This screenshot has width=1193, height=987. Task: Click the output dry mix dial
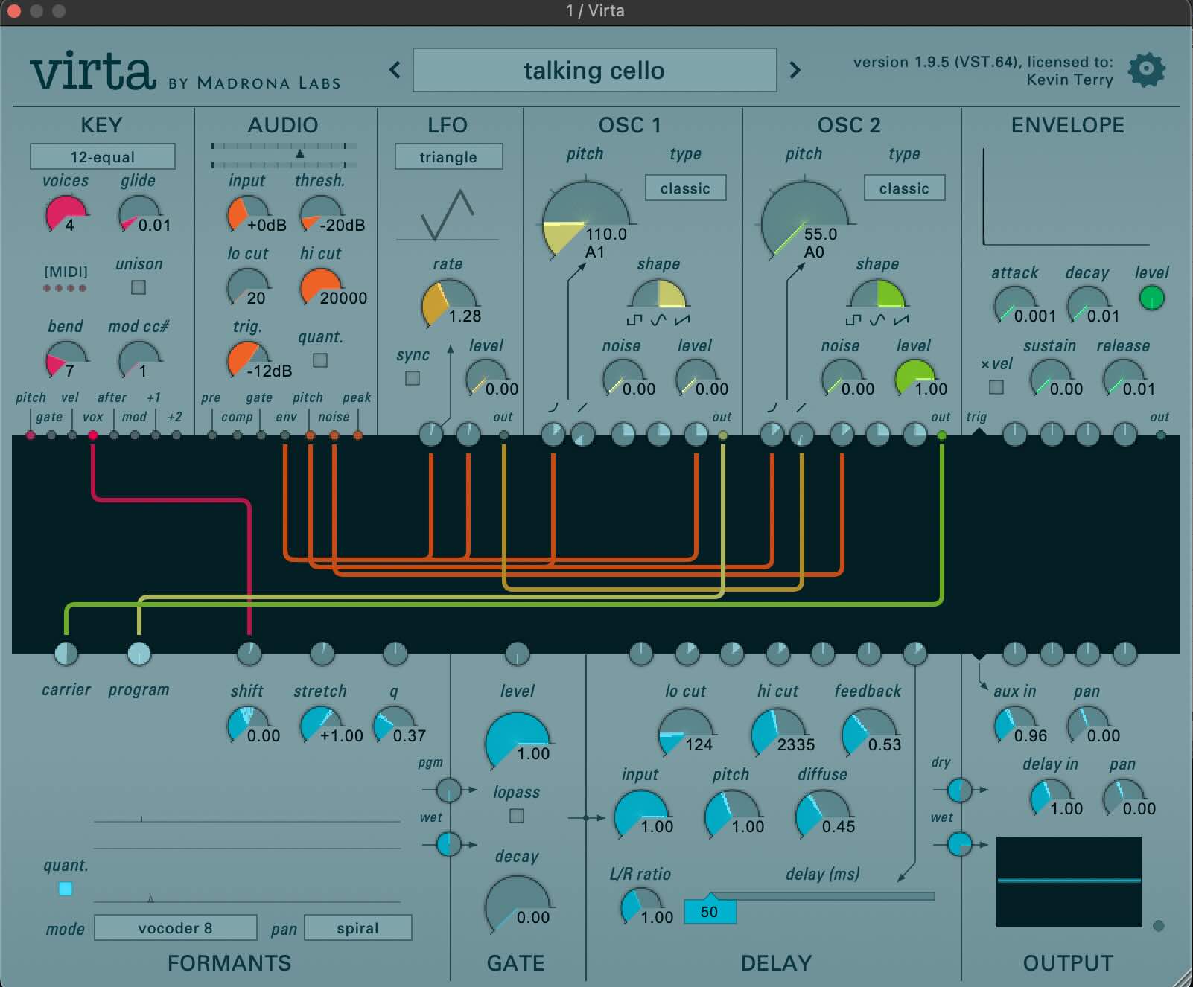coord(960,790)
